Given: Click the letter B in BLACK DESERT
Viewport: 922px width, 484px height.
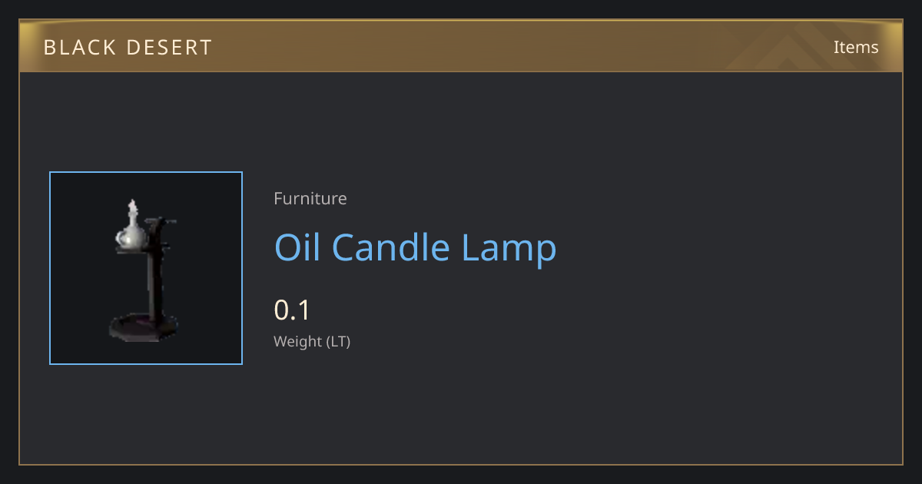Looking at the screenshot, I should [49, 48].
